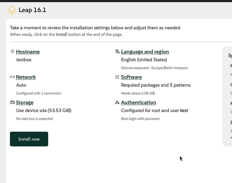
Task: Click German keyboard - Europe/Berlin timezone text
Action: pos(154,68)
